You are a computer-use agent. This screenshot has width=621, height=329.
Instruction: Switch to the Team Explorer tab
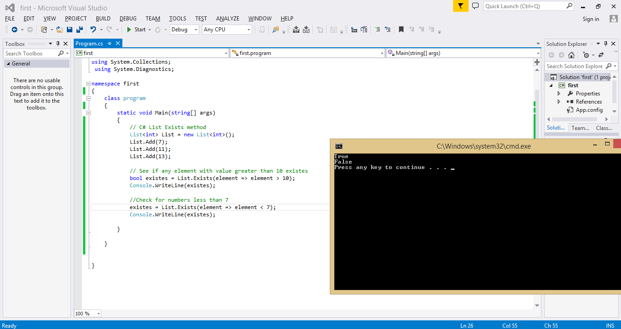coord(581,128)
